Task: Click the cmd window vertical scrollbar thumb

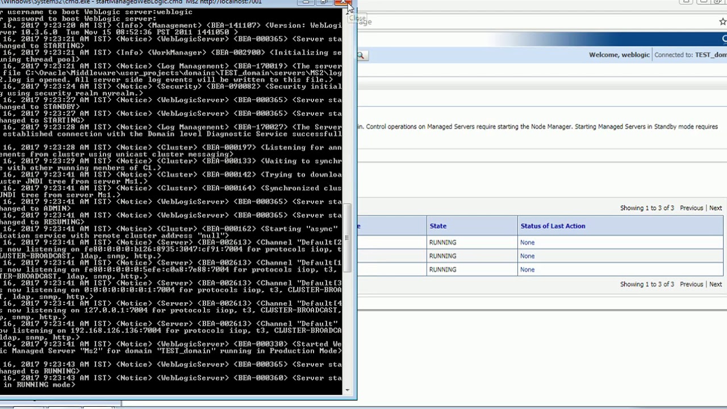Action: (347, 237)
